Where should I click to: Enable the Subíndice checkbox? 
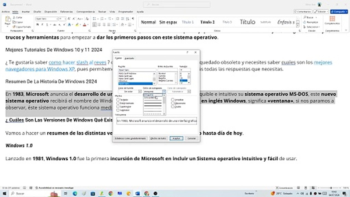click(x=118, y=110)
